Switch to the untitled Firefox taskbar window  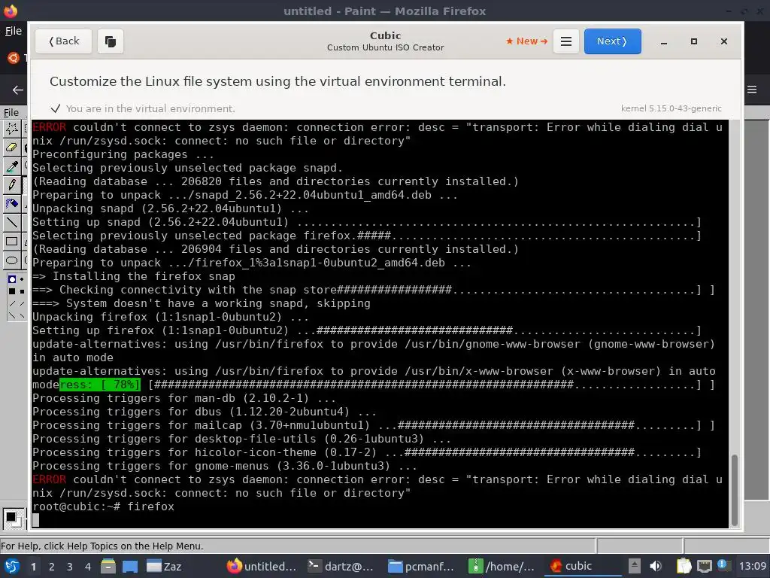tap(262, 566)
